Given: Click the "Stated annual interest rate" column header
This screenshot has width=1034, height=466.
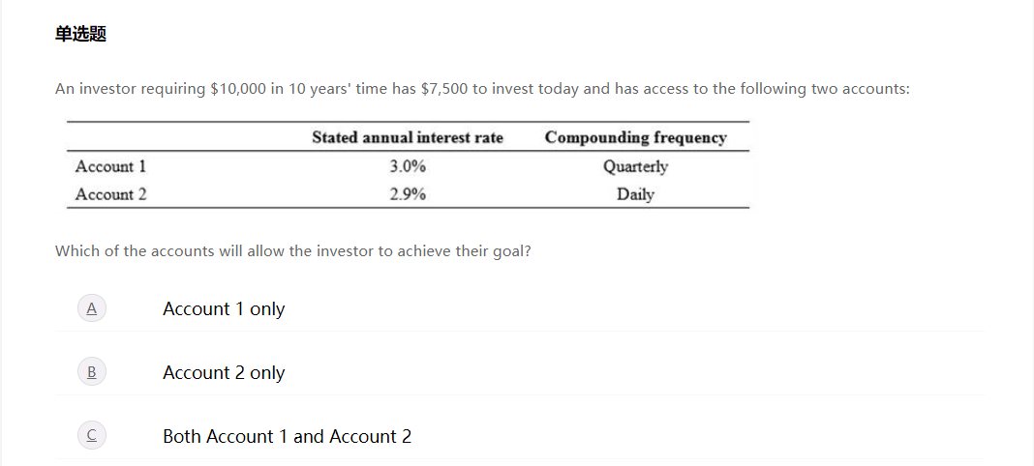Looking at the screenshot, I should click(x=408, y=137).
